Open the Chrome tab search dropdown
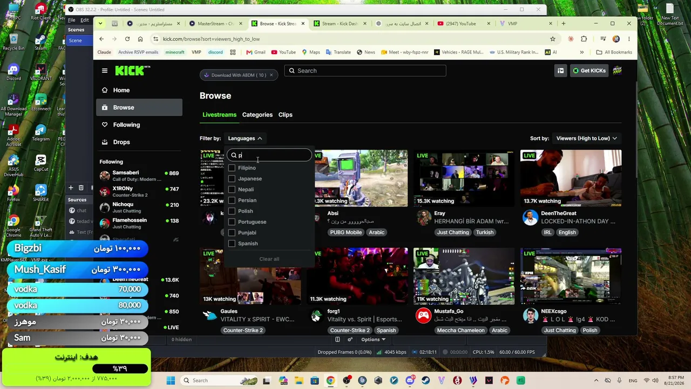The image size is (691, 389). click(100, 23)
